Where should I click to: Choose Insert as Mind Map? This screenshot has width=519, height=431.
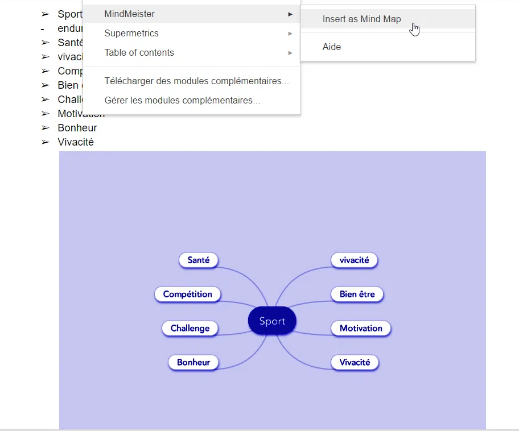coord(388,19)
